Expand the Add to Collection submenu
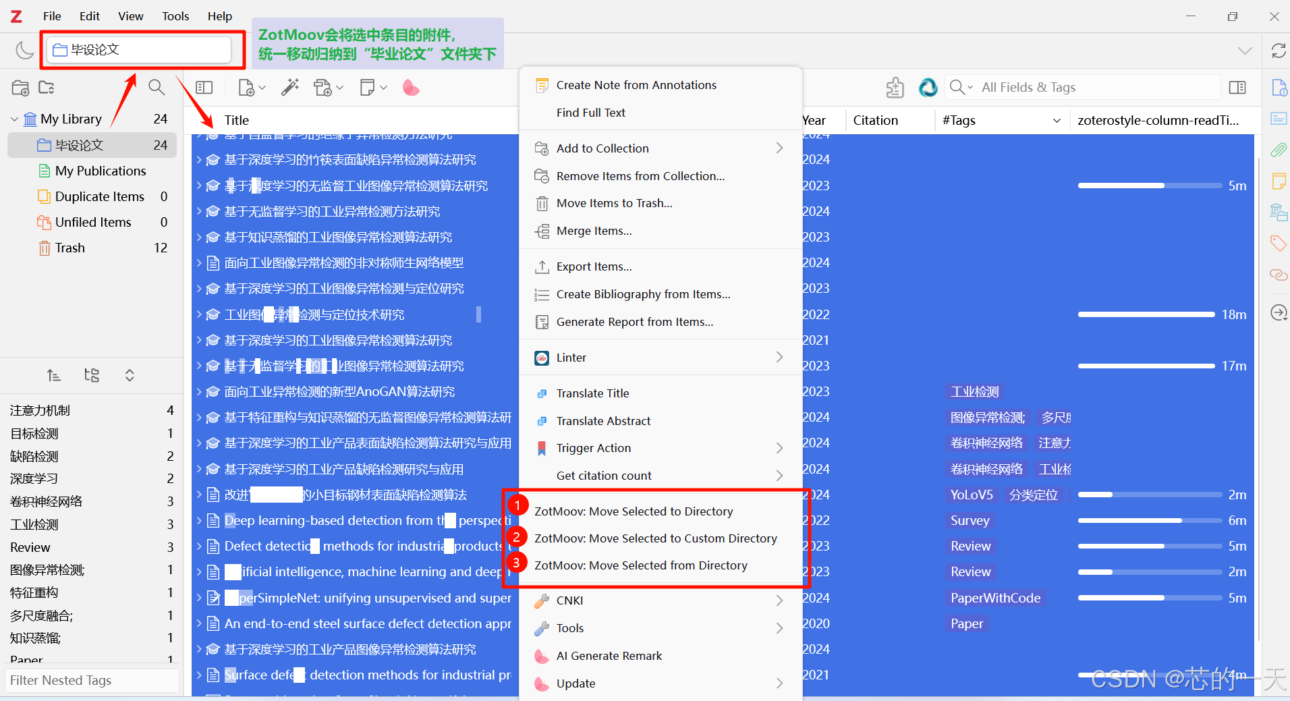Image resolution: width=1290 pixels, height=701 pixels. pyautogui.click(x=779, y=148)
